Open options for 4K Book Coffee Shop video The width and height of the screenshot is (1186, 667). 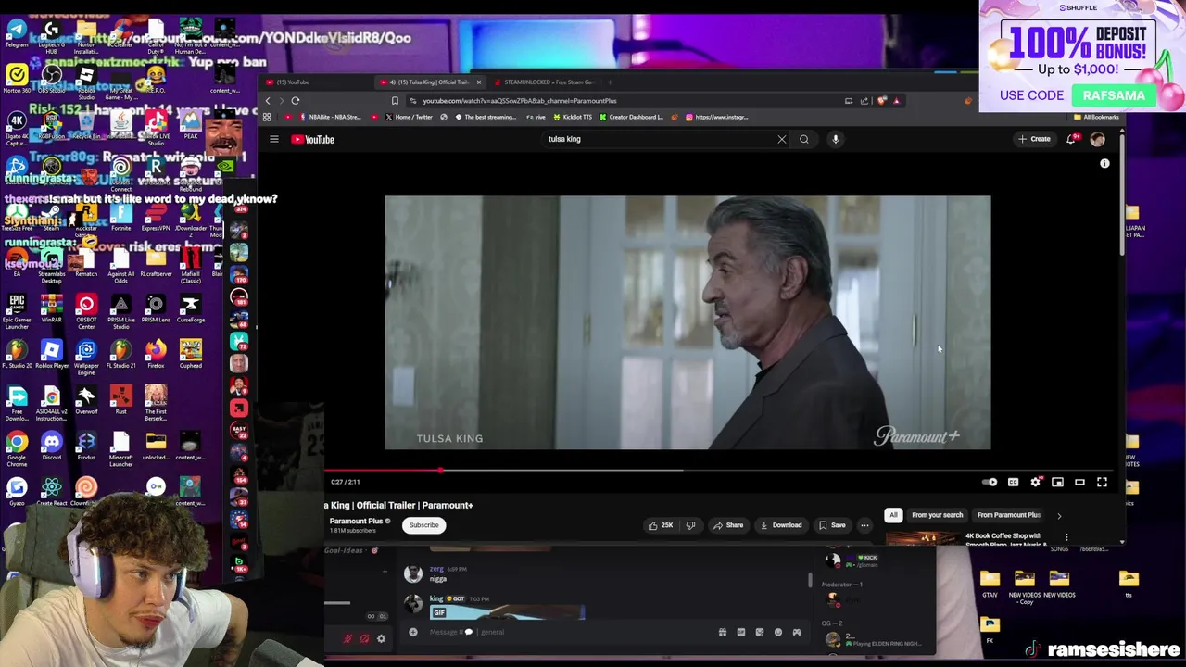[1066, 537]
